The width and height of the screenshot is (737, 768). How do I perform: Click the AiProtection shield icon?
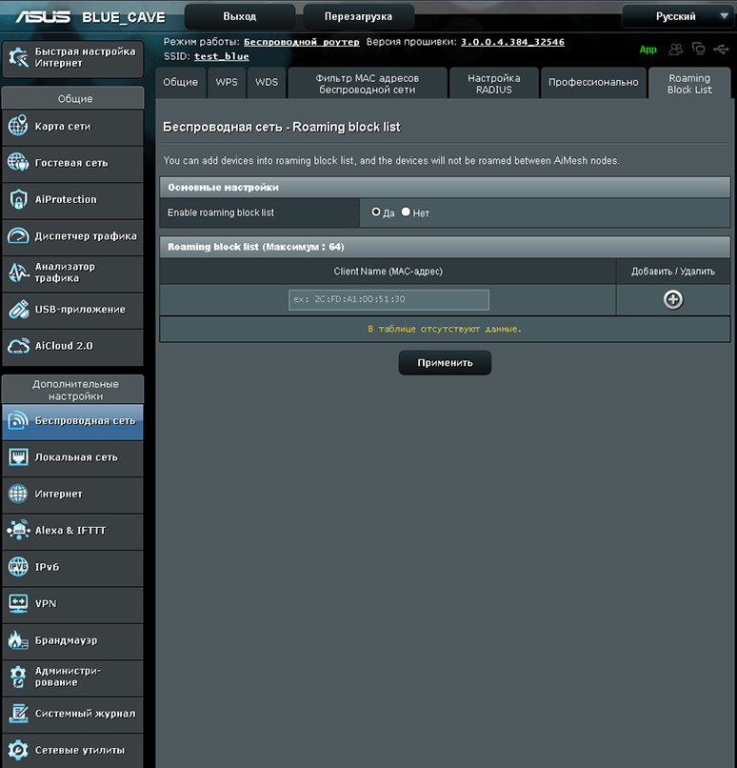pos(18,199)
